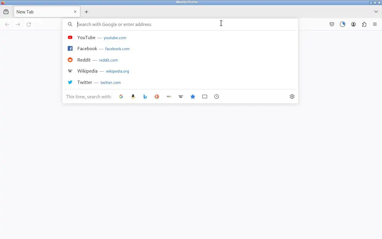Click the Wikipedia favicon in suggestions list
The image size is (382, 239).
(x=70, y=71)
